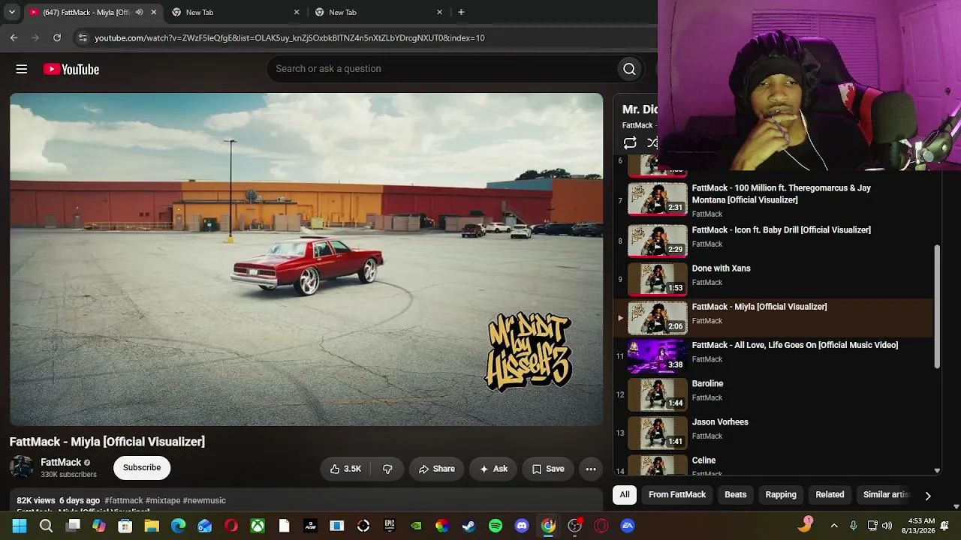Like the video with 3.5K likes

pos(345,469)
